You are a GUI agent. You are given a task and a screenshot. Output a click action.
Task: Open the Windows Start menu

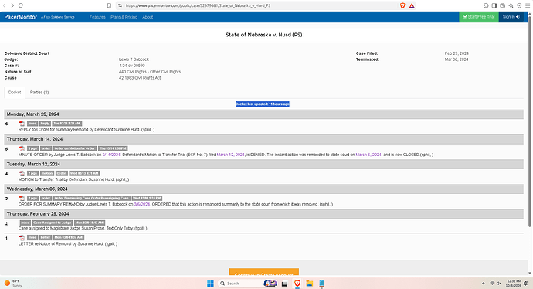point(210,284)
